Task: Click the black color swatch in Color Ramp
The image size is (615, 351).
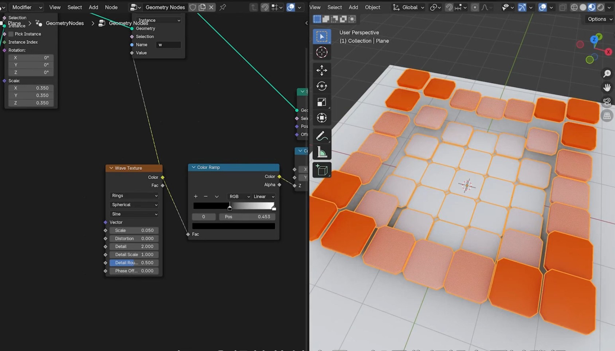Action: [234, 226]
